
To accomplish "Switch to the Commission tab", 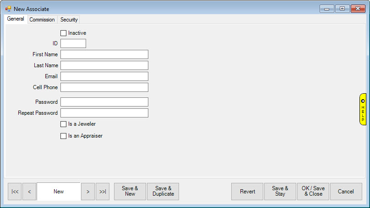I will [42, 20].
